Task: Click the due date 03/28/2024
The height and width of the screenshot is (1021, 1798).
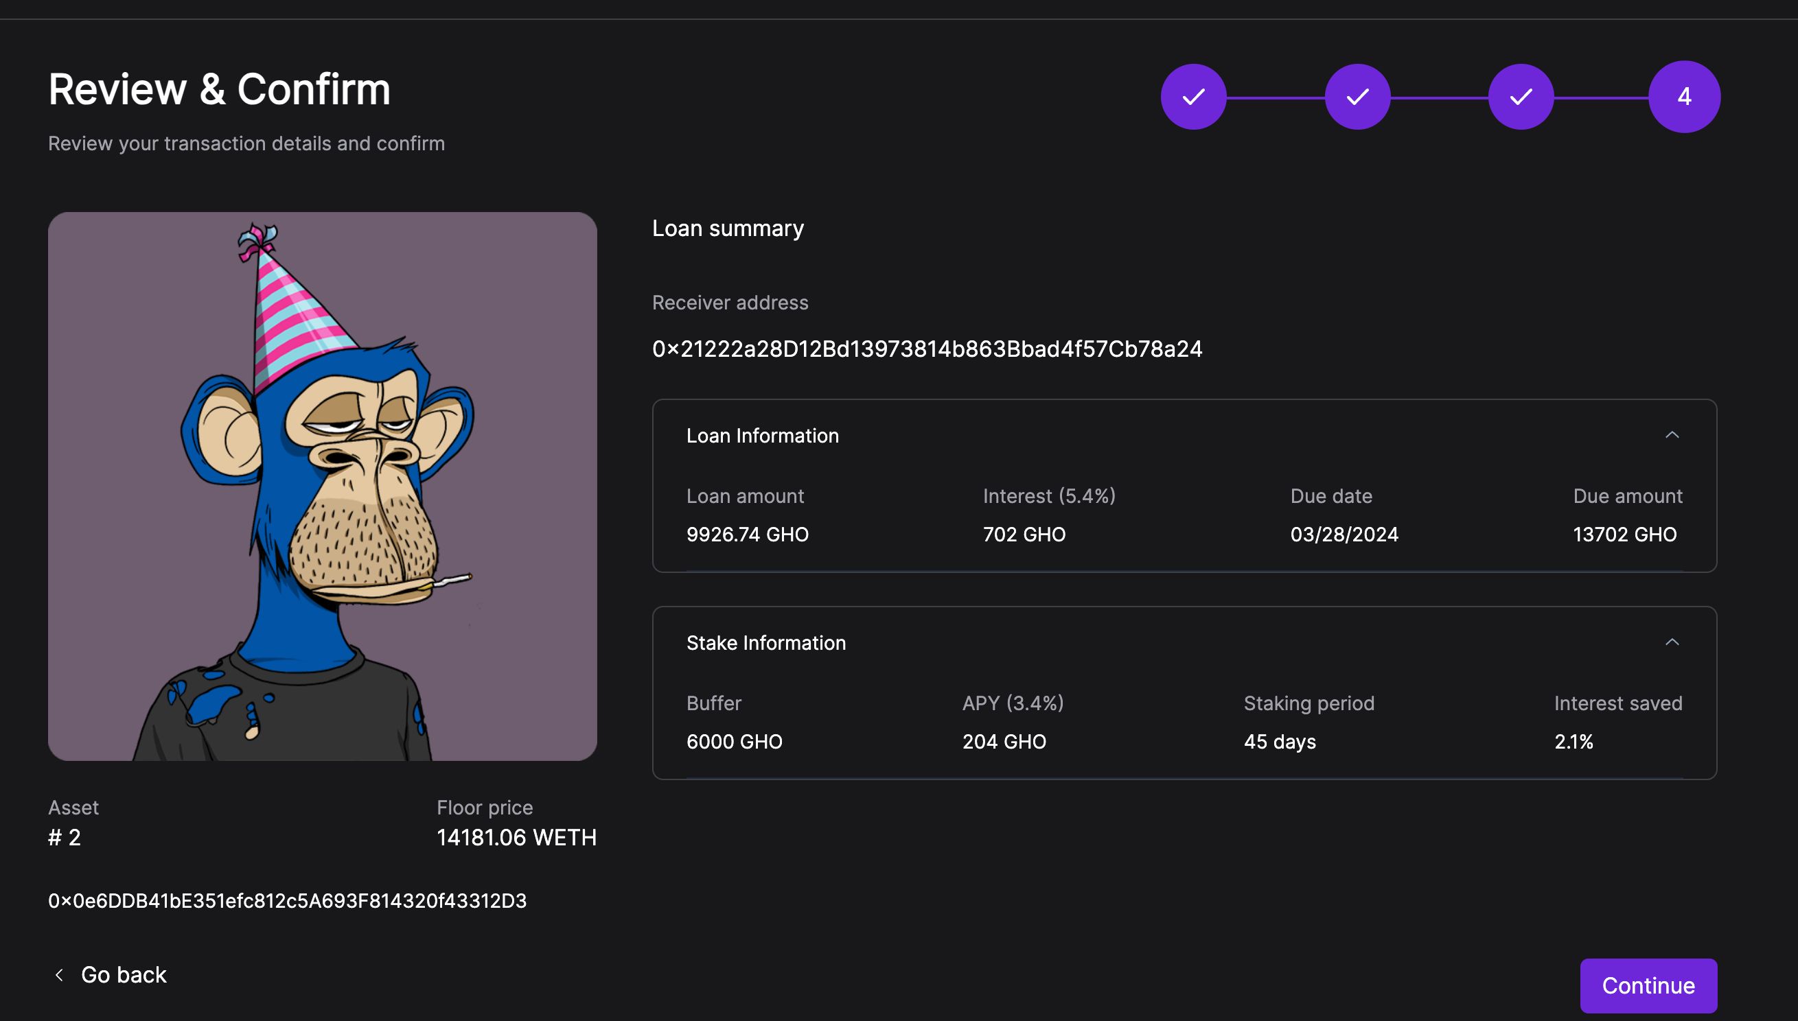Action: pos(1344,535)
